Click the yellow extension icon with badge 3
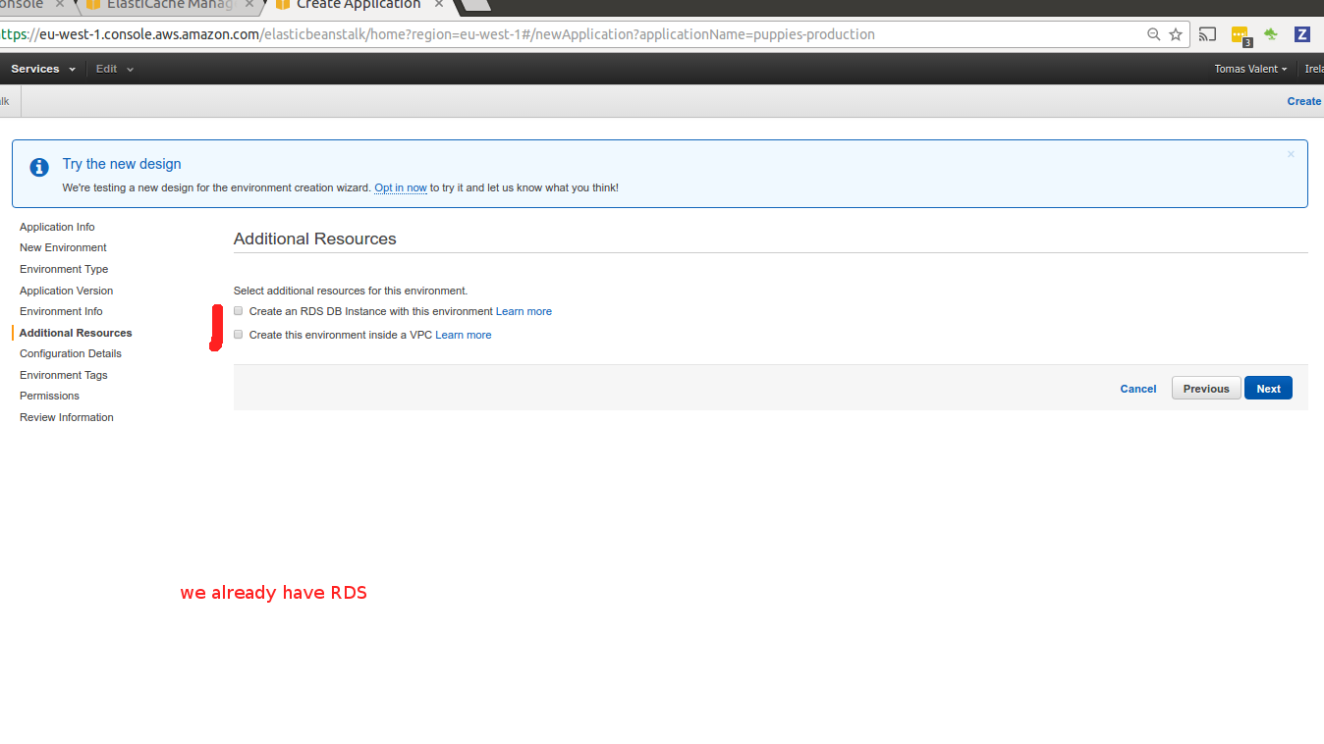The width and height of the screenshot is (1324, 744). (x=1241, y=35)
